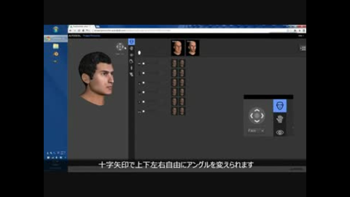Image resolution: width=350 pixels, height=197 pixels.
Task: Reload the page with the browser refresh icon
Action: click(79, 31)
